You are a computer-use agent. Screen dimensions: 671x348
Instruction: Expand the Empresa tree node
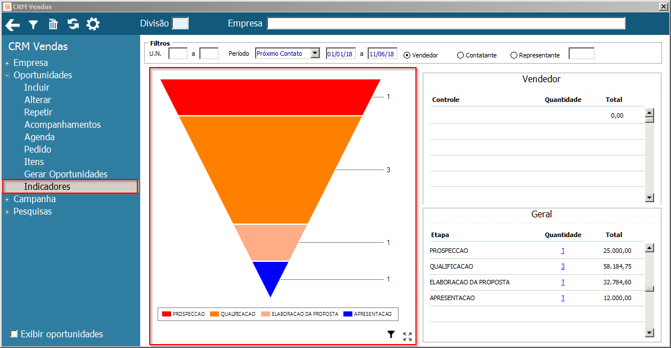[7, 64]
